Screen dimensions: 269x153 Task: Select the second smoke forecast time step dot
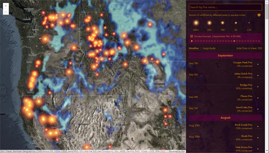[x=198, y=41]
